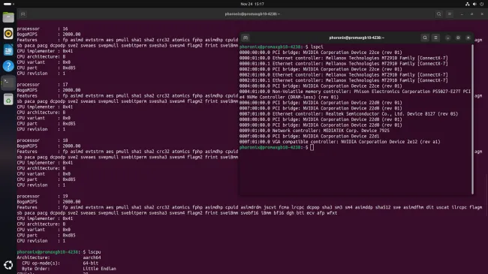
Task: Open the Trash from the dock
Action: click(8, 100)
